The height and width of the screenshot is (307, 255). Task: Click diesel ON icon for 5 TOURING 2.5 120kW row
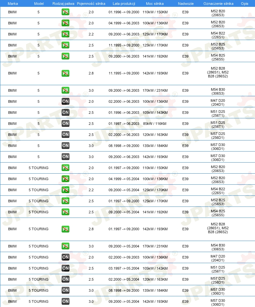pyautogui.click(x=65, y=279)
